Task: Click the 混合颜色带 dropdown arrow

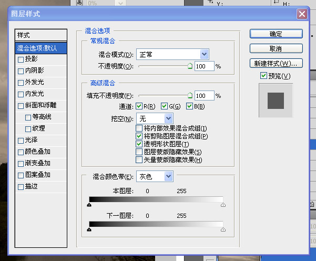Action: pyautogui.click(x=168, y=176)
